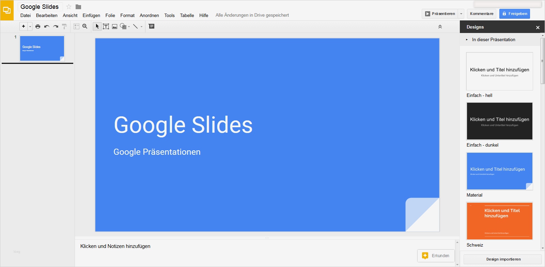Add a new slide with the plus button
Screen dimensions: 545x267
click(x=24, y=26)
